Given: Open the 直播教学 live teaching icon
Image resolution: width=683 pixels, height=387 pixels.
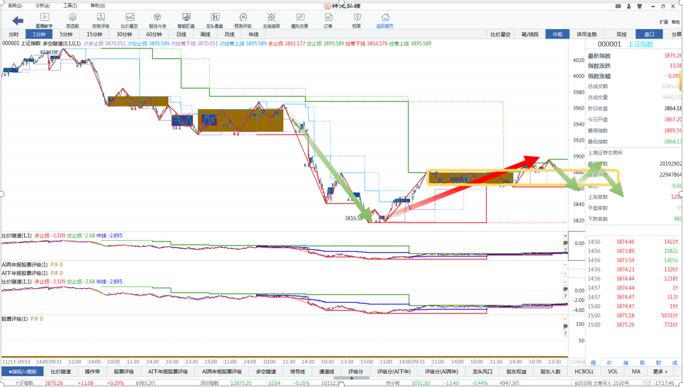Looking at the screenshot, I should click(x=44, y=20).
